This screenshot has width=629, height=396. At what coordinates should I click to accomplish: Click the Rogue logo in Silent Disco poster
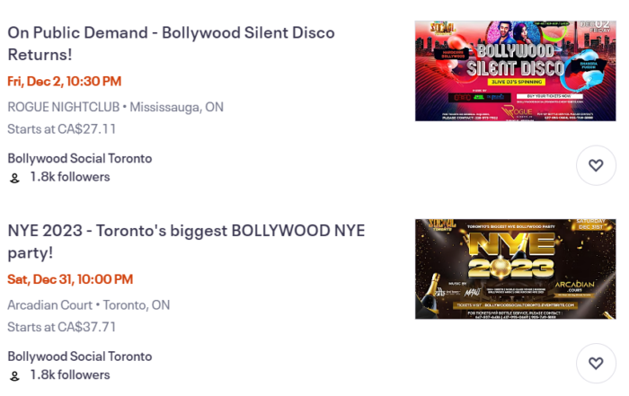(517, 111)
